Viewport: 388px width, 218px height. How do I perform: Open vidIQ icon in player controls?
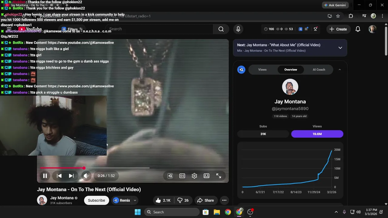pyautogui.click(x=170, y=176)
